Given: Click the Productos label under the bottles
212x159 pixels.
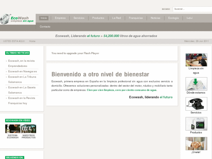Looking at the screenshot, I should click(x=196, y=132).
